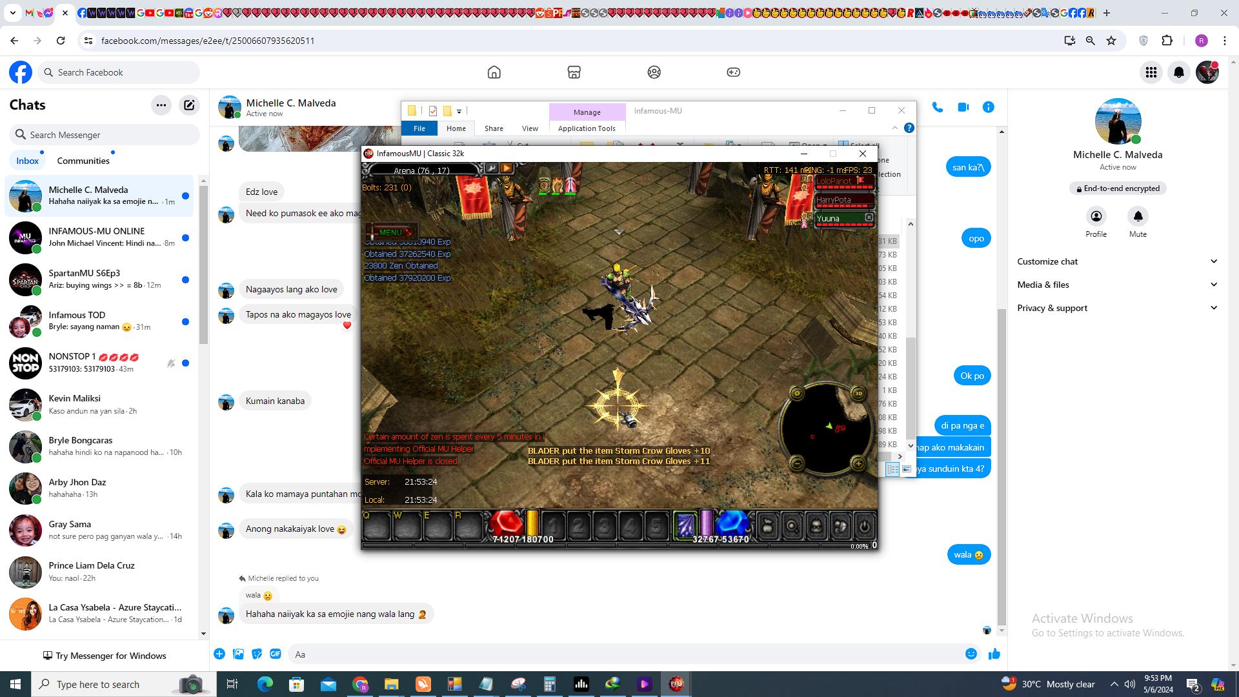
Task: Click the red health orb
Action: click(507, 524)
